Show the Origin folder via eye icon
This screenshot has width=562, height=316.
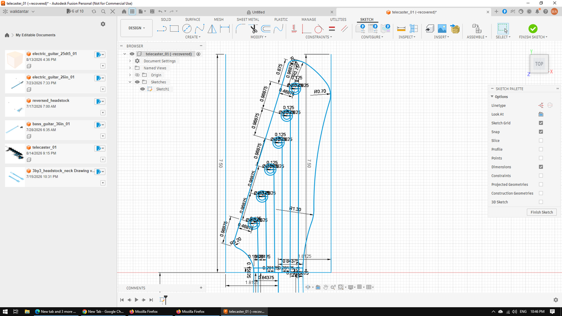click(137, 75)
